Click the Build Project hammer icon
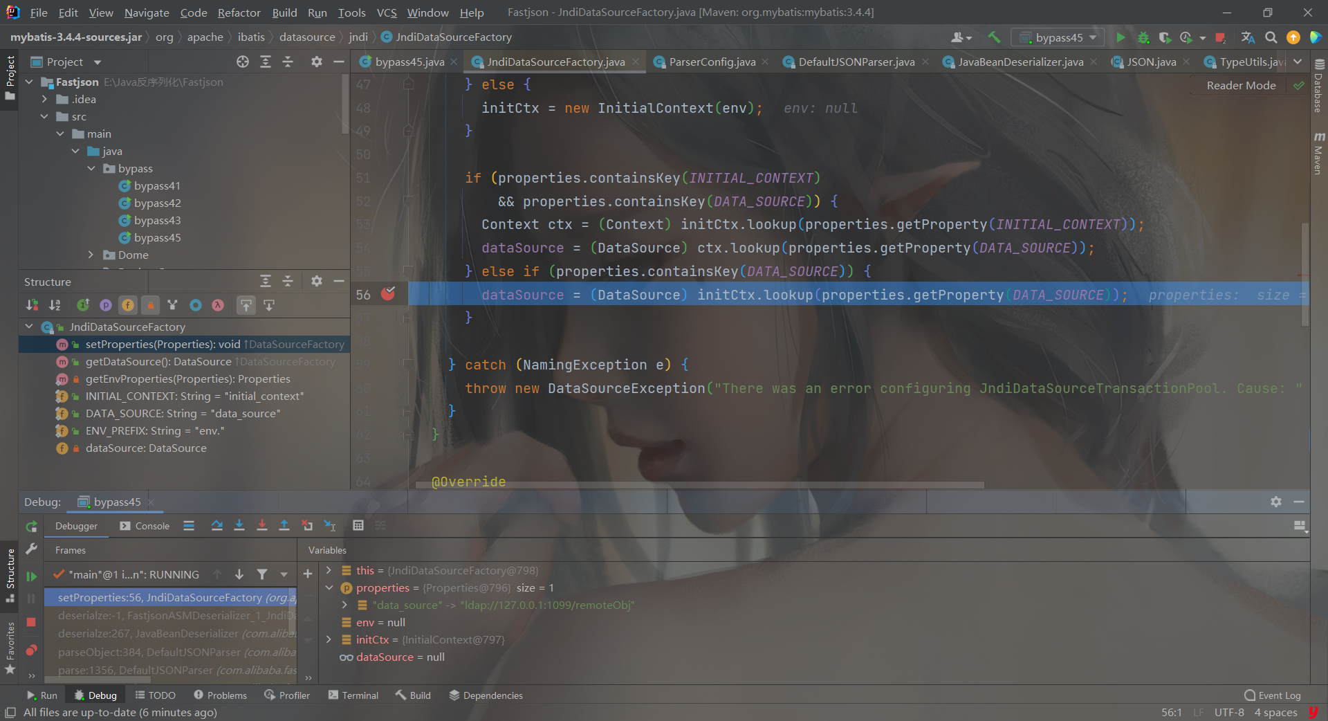The height and width of the screenshot is (721, 1328). coord(994,37)
